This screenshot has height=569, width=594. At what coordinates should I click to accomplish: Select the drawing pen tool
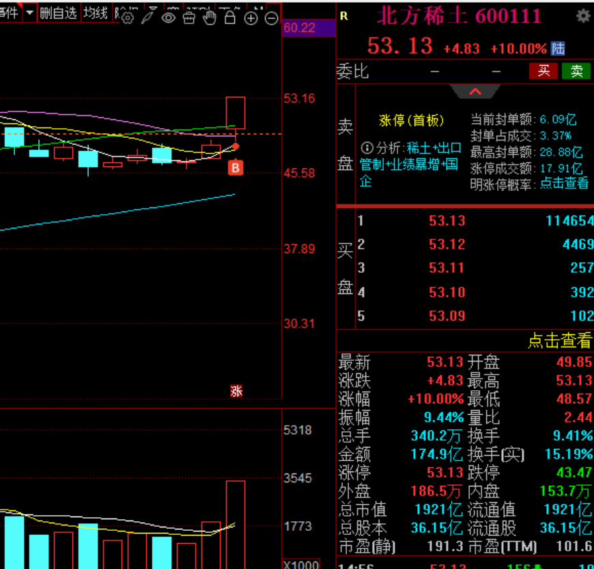[x=147, y=18]
